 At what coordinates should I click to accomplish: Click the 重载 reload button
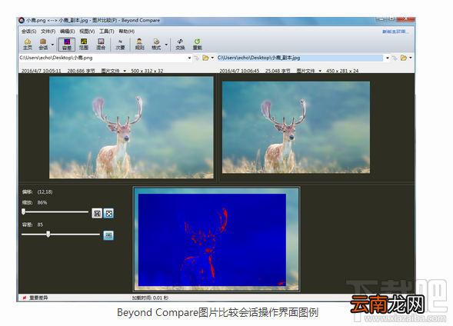pyautogui.click(x=198, y=44)
